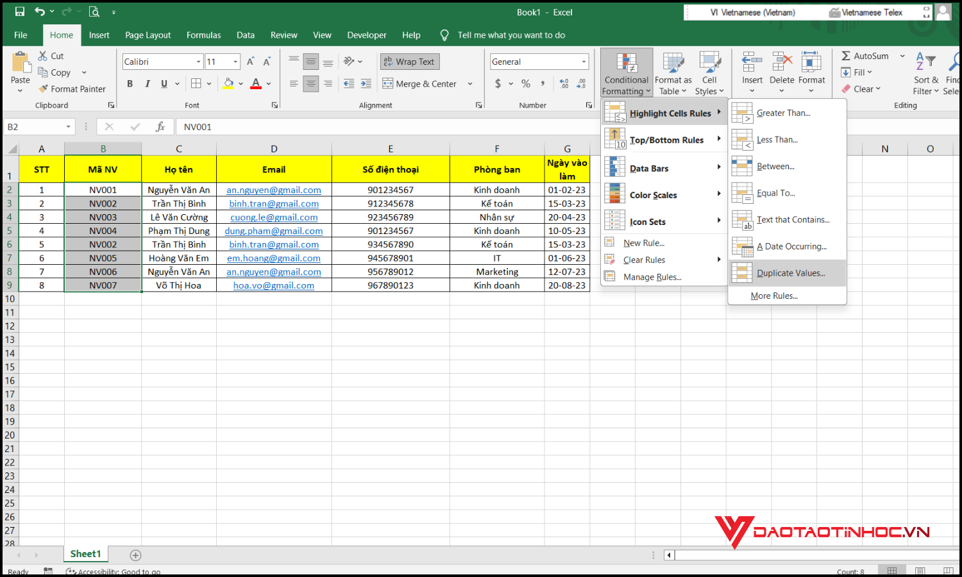Viewport: 962px width, 577px height.
Task: Toggle Bold formatting
Action: [130, 83]
